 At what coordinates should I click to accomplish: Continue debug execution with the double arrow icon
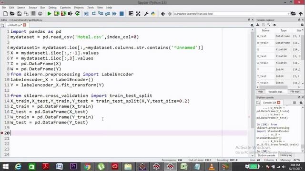point(114,14)
